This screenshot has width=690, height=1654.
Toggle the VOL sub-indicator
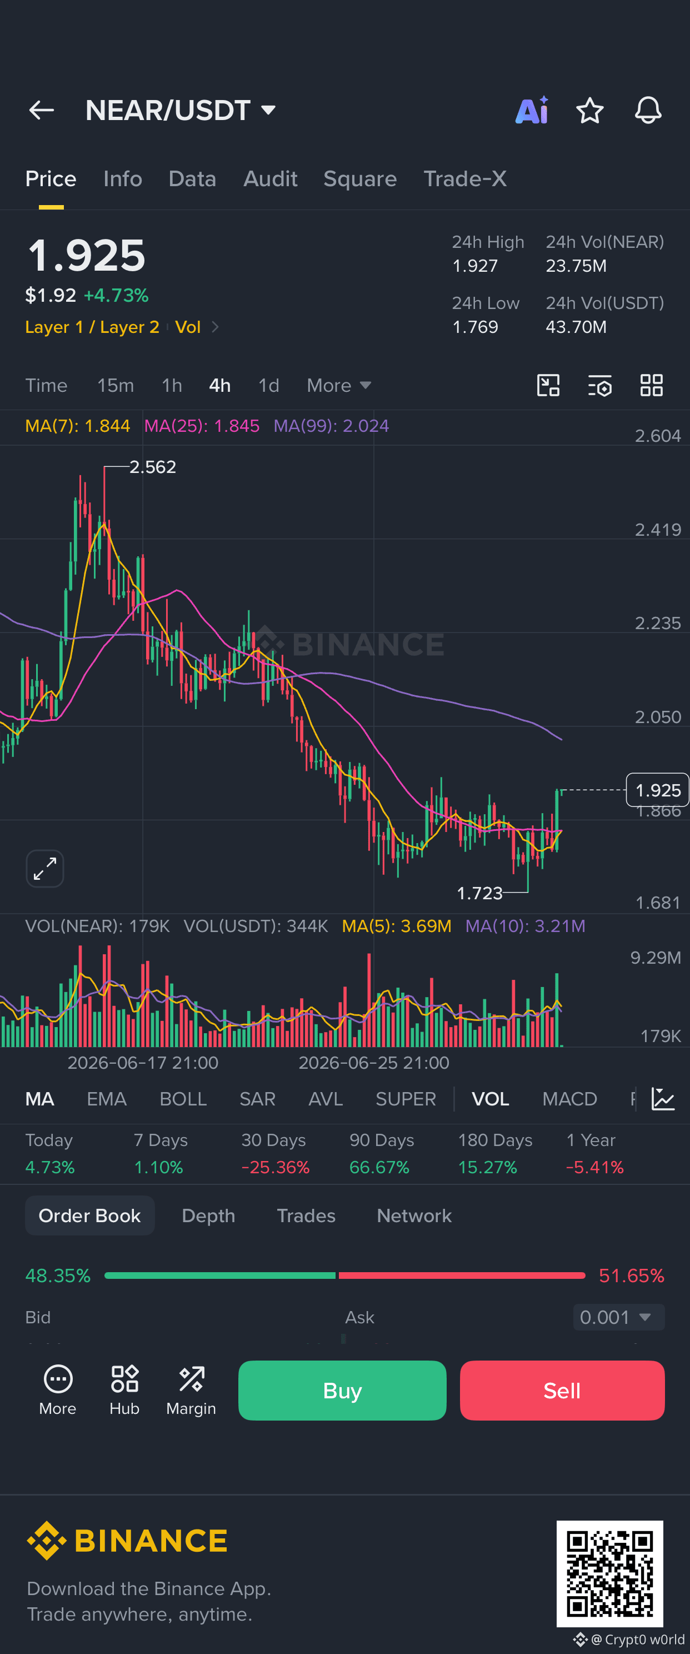tap(491, 1099)
